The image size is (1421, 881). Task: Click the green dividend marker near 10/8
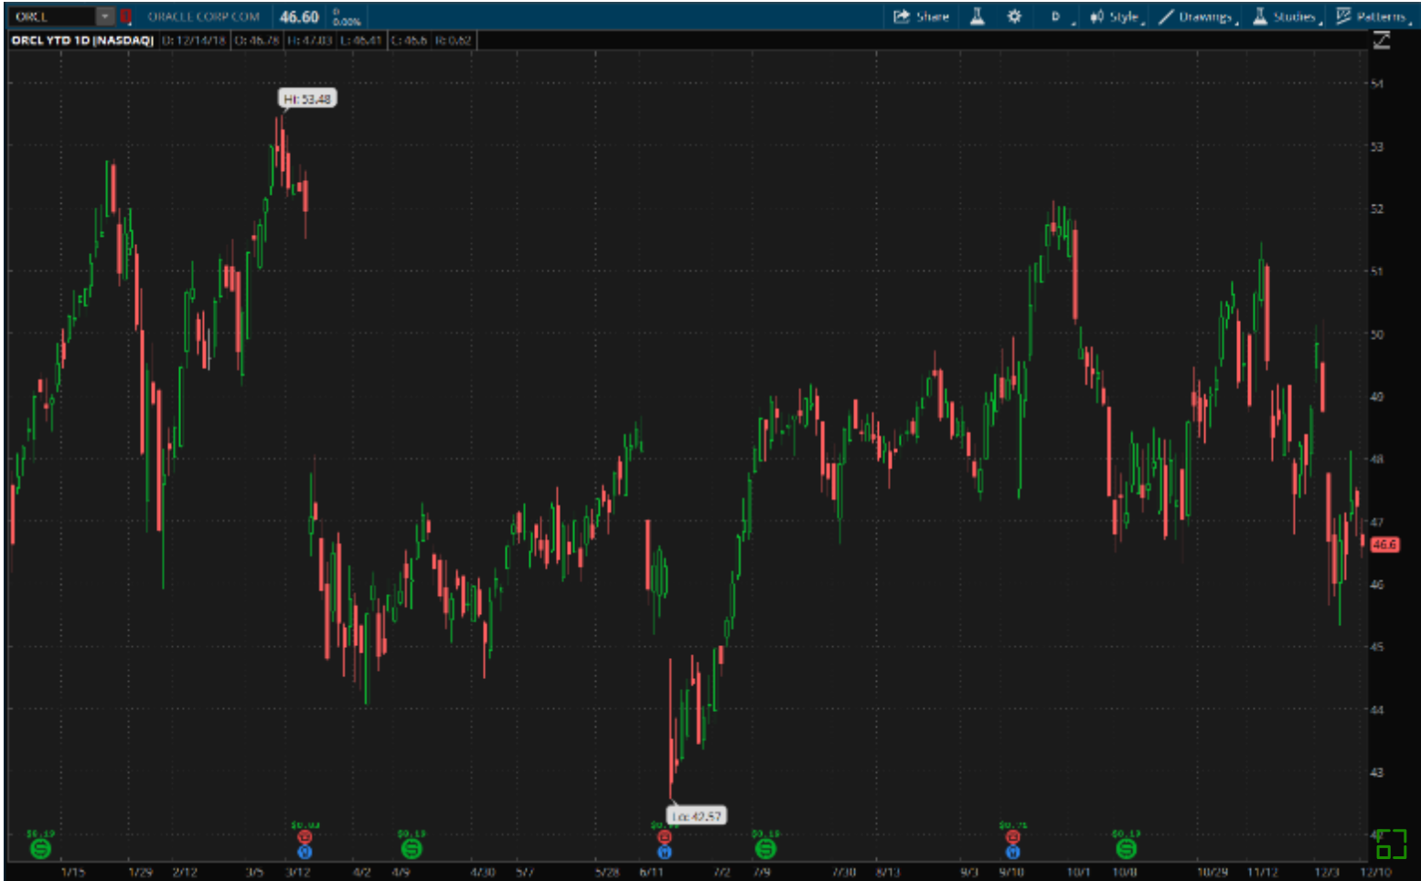pos(1127,849)
